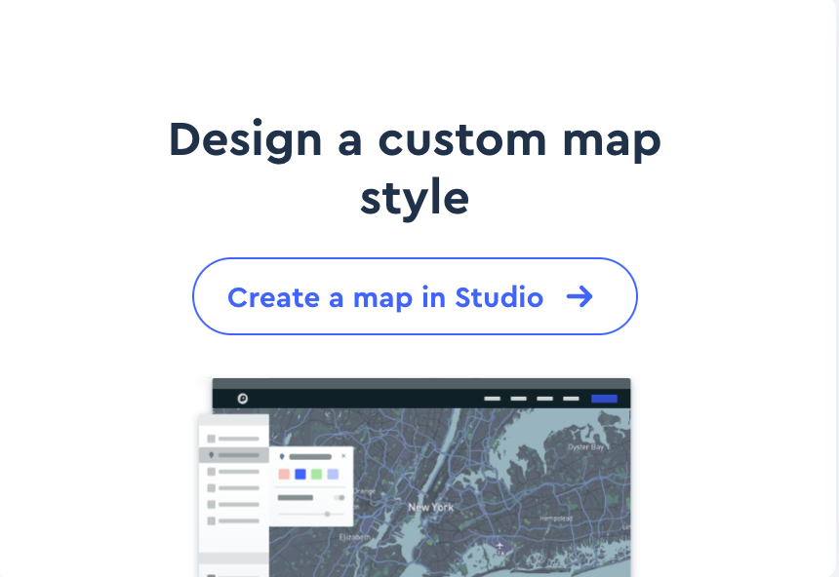Screen dimensions: 839x577
Task: Pick the red color swatch
Action: pyautogui.click(x=283, y=474)
